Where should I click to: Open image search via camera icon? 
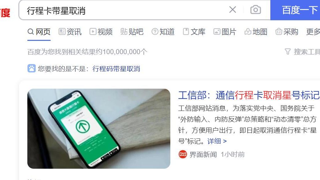pyautogui.click(x=256, y=10)
